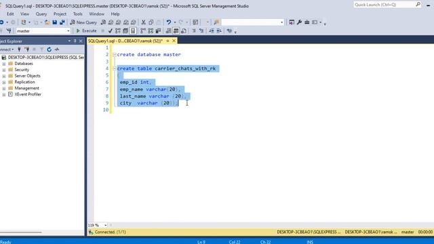Pin the SQLQuery1.sql tab
Image resolution: width=434 pixels, height=244 pixels.
click(x=167, y=41)
